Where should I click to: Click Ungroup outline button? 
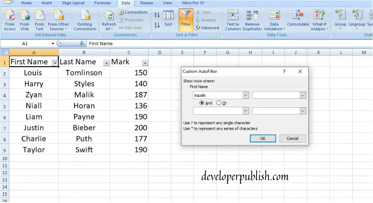tap(357, 19)
